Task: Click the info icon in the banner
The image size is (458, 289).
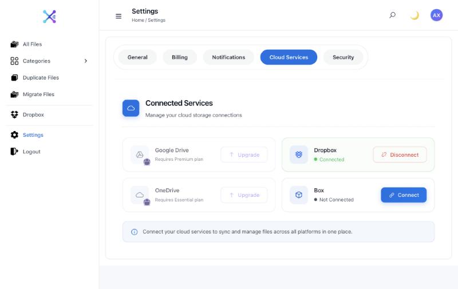Action: 134,232
